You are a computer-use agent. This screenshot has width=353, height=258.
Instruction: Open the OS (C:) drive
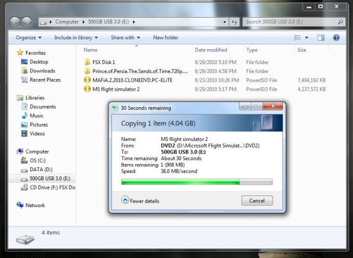(38, 161)
